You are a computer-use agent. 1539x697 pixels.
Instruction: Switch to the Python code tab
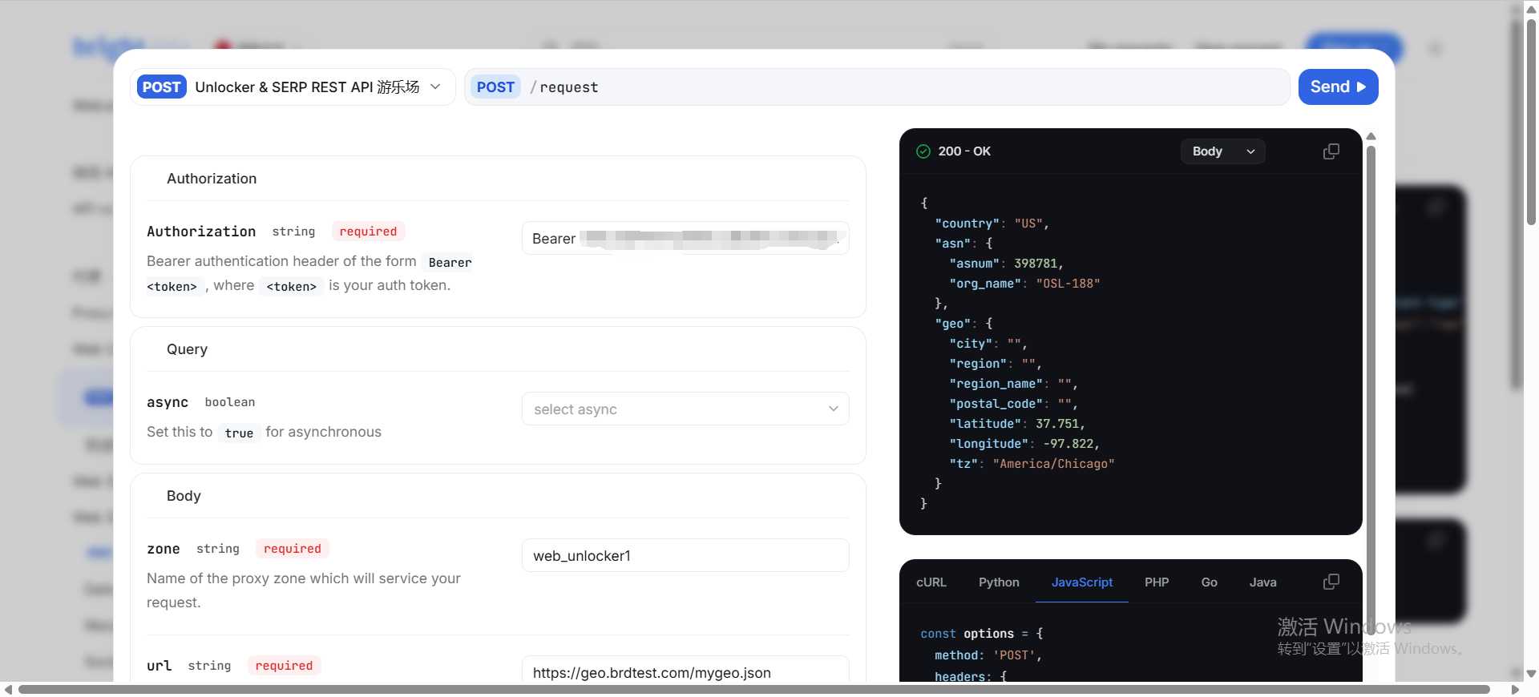[x=999, y=582]
